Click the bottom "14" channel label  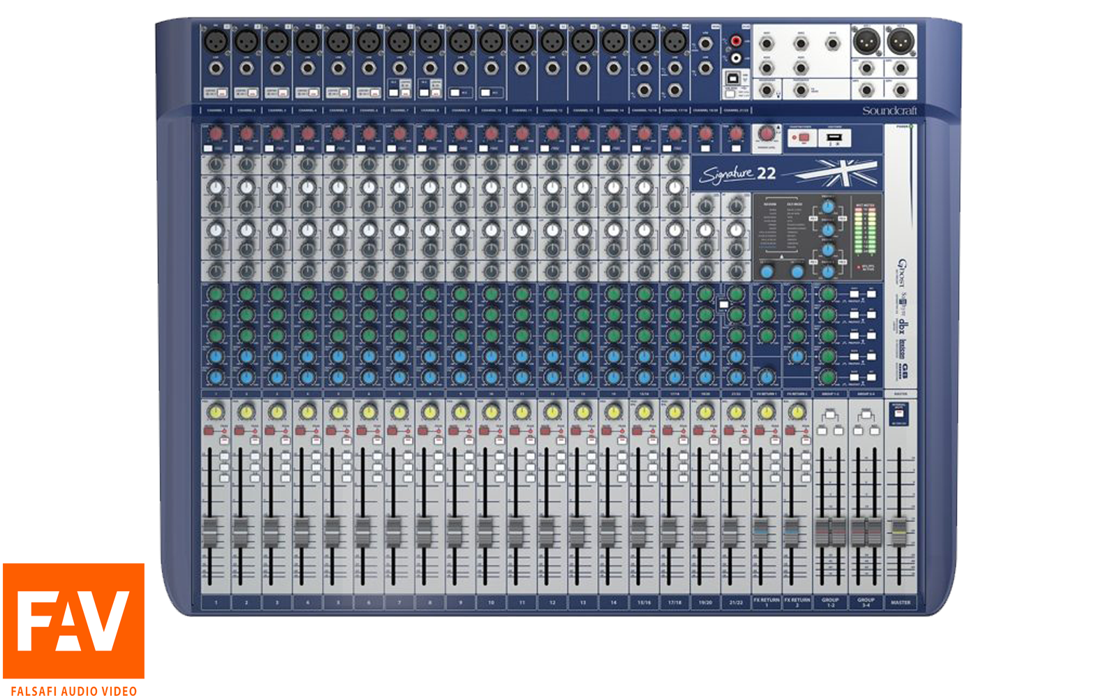click(614, 602)
